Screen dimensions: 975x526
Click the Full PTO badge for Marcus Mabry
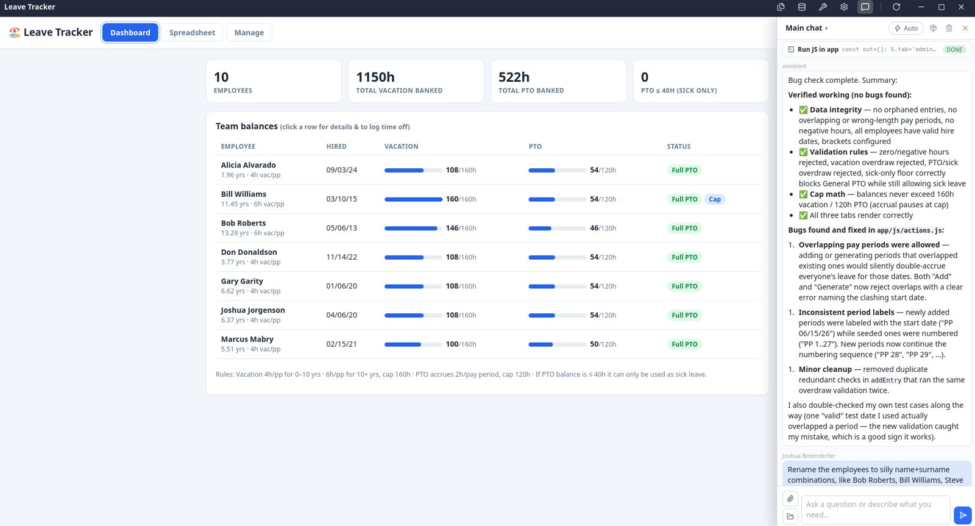click(684, 344)
